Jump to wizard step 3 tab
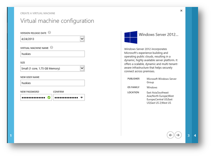Image resolution: width=212 pixels, height=157 pixels. 188,75
